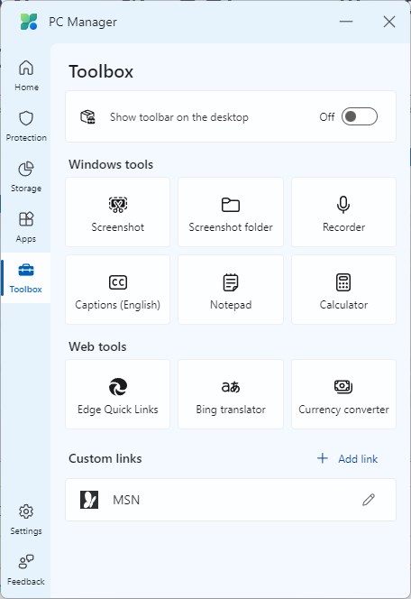This screenshot has width=411, height=599.
Task: Click the Off status label
Action: pos(327,117)
